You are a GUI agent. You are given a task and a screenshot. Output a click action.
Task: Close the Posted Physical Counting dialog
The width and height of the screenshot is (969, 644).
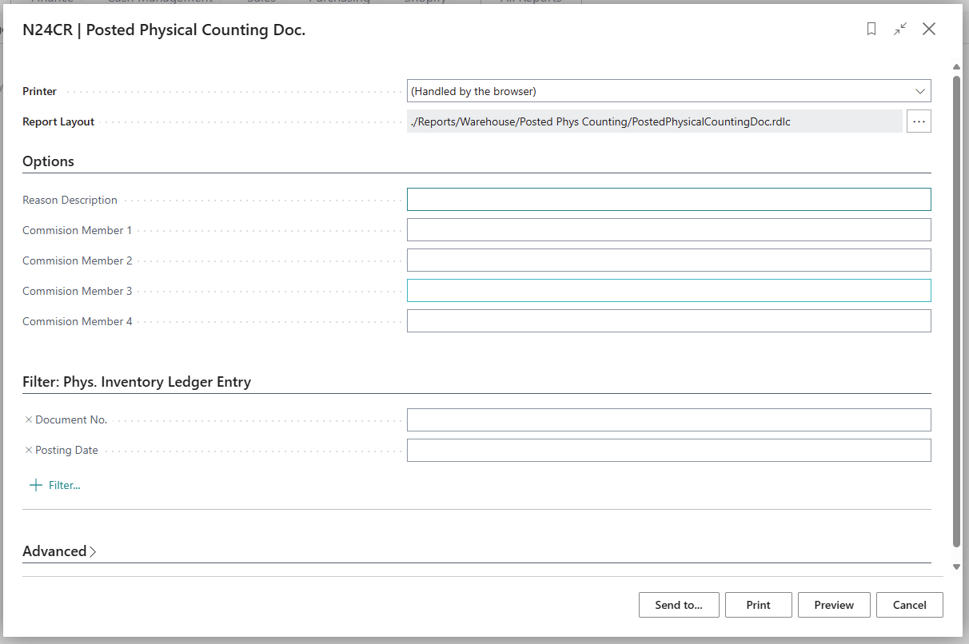(x=929, y=30)
